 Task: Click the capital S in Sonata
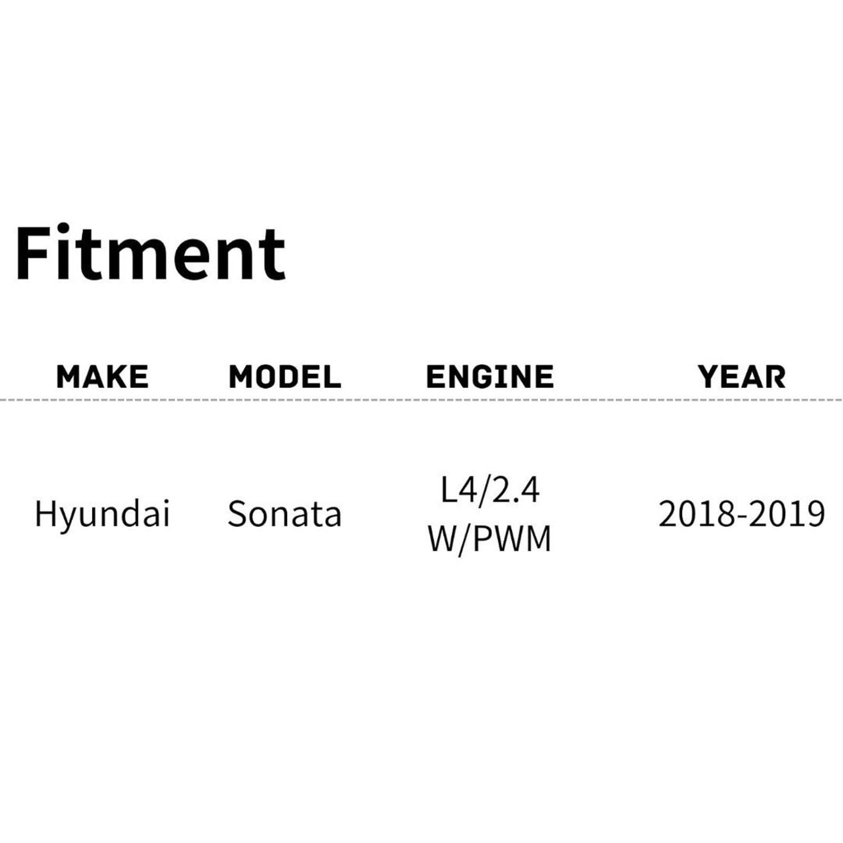coord(236,514)
